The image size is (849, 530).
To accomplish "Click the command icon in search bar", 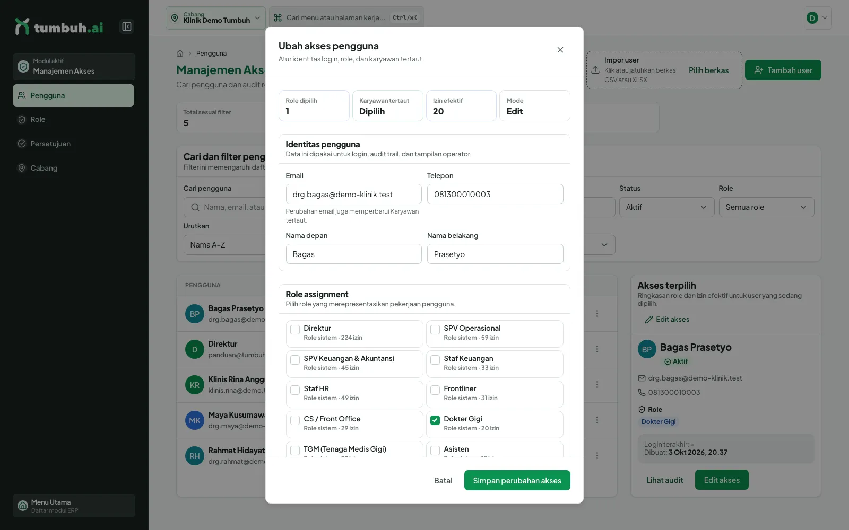I will point(278,18).
